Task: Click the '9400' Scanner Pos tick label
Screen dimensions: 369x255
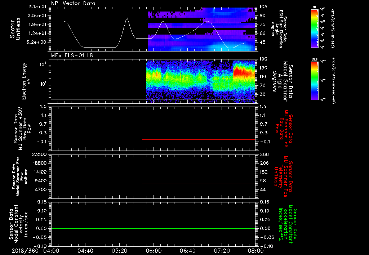Action: (40, 181)
